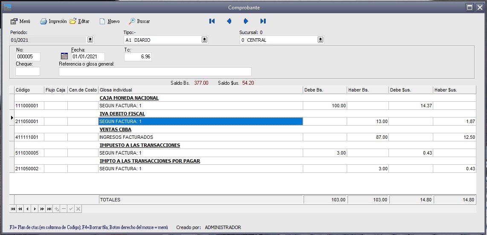The width and height of the screenshot is (487, 235).
Task: Click IMPTO A LAS TRANSACCIONES POR PAGAR title
Action: [x=150, y=161]
